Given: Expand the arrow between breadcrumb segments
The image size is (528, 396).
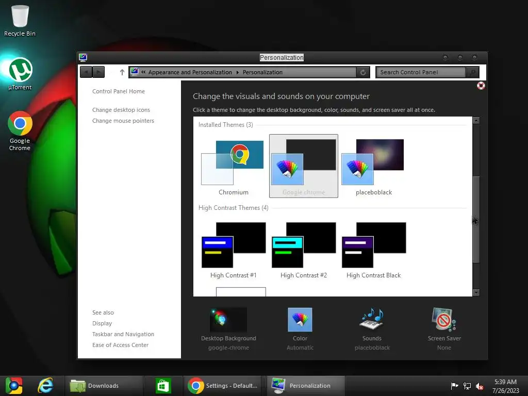Looking at the screenshot, I should [x=237, y=72].
